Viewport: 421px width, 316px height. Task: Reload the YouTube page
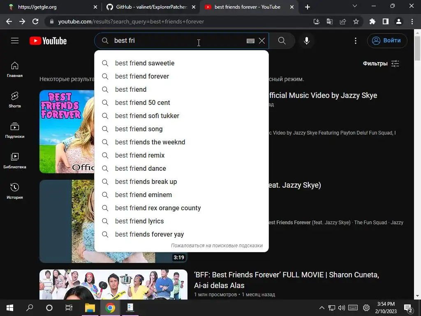pyautogui.click(x=35, y=21)
